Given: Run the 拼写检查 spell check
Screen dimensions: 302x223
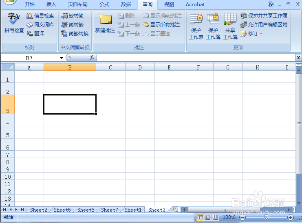Looking at the screenshot, I should tap(14, 23).
